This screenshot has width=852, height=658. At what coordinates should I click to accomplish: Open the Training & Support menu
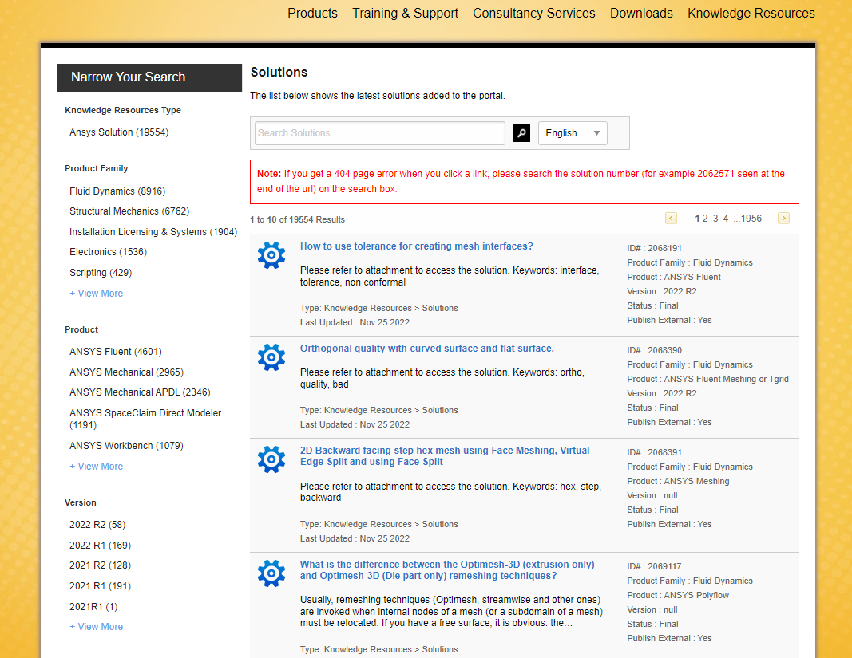405,13
